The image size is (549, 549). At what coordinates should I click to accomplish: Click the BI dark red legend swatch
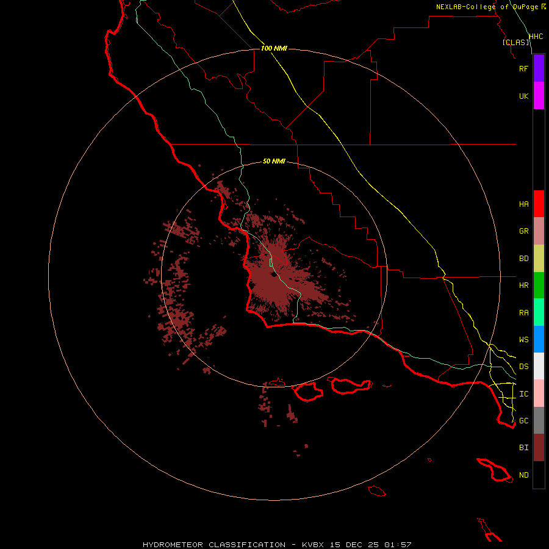[539, 448]
